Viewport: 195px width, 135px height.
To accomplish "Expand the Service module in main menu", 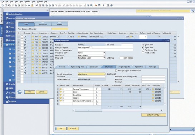I will (9, 93).
